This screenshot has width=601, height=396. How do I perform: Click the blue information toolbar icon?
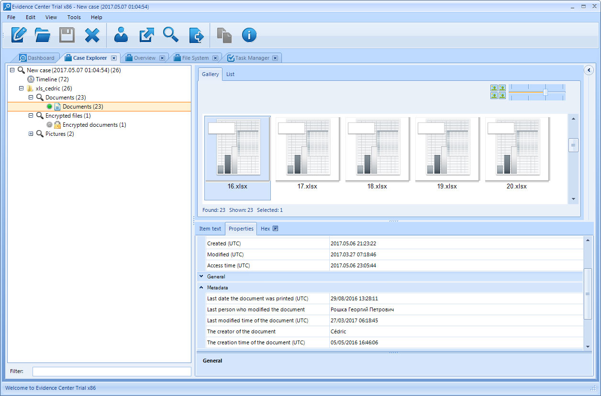249,35
